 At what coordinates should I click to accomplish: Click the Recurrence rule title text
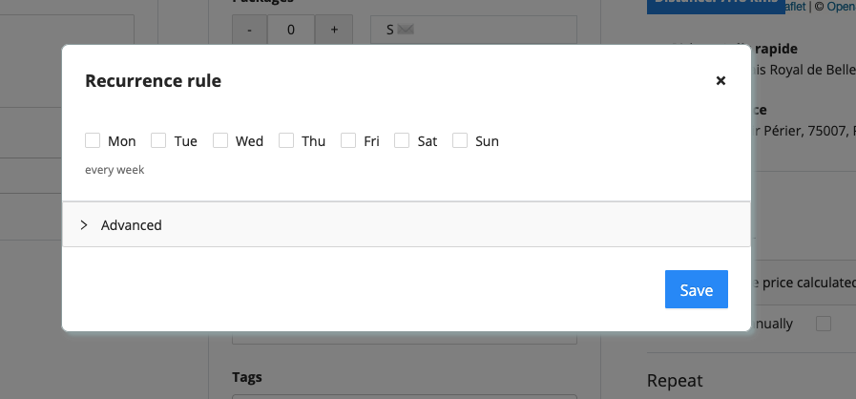pos(153,81)
